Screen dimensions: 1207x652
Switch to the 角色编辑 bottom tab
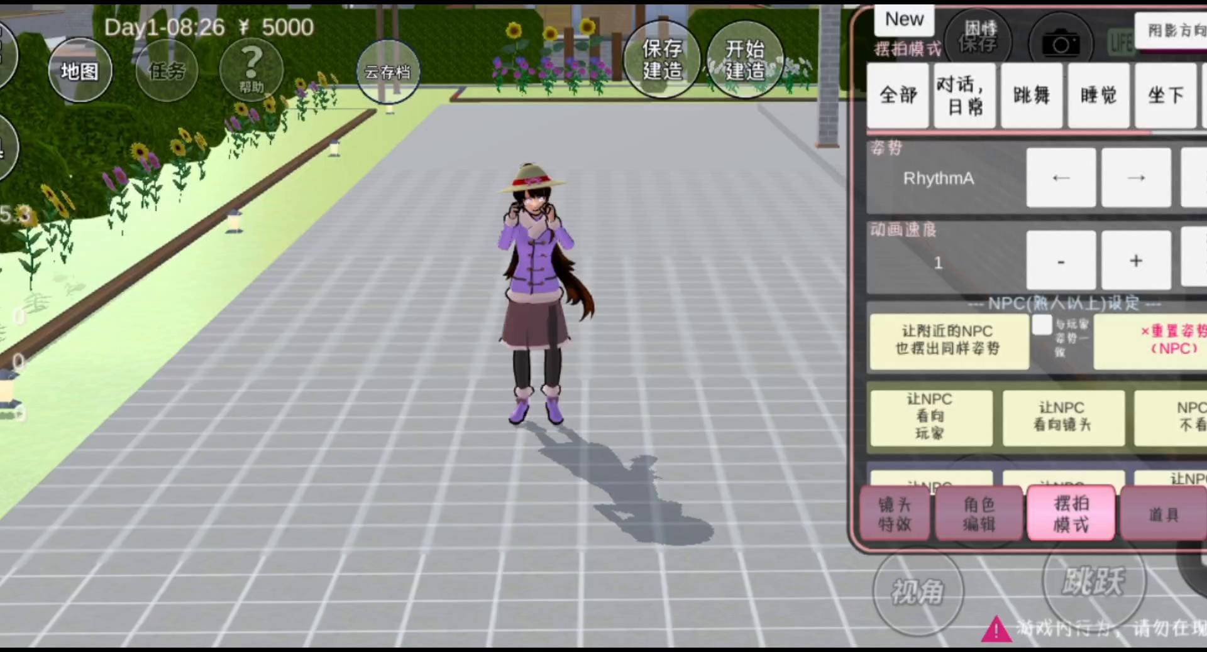(979, 514)
